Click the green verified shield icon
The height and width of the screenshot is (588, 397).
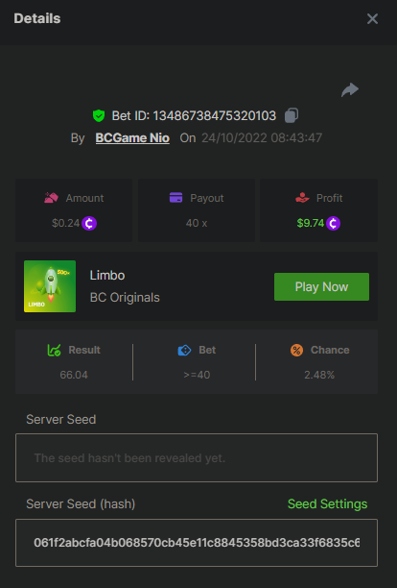99,116
